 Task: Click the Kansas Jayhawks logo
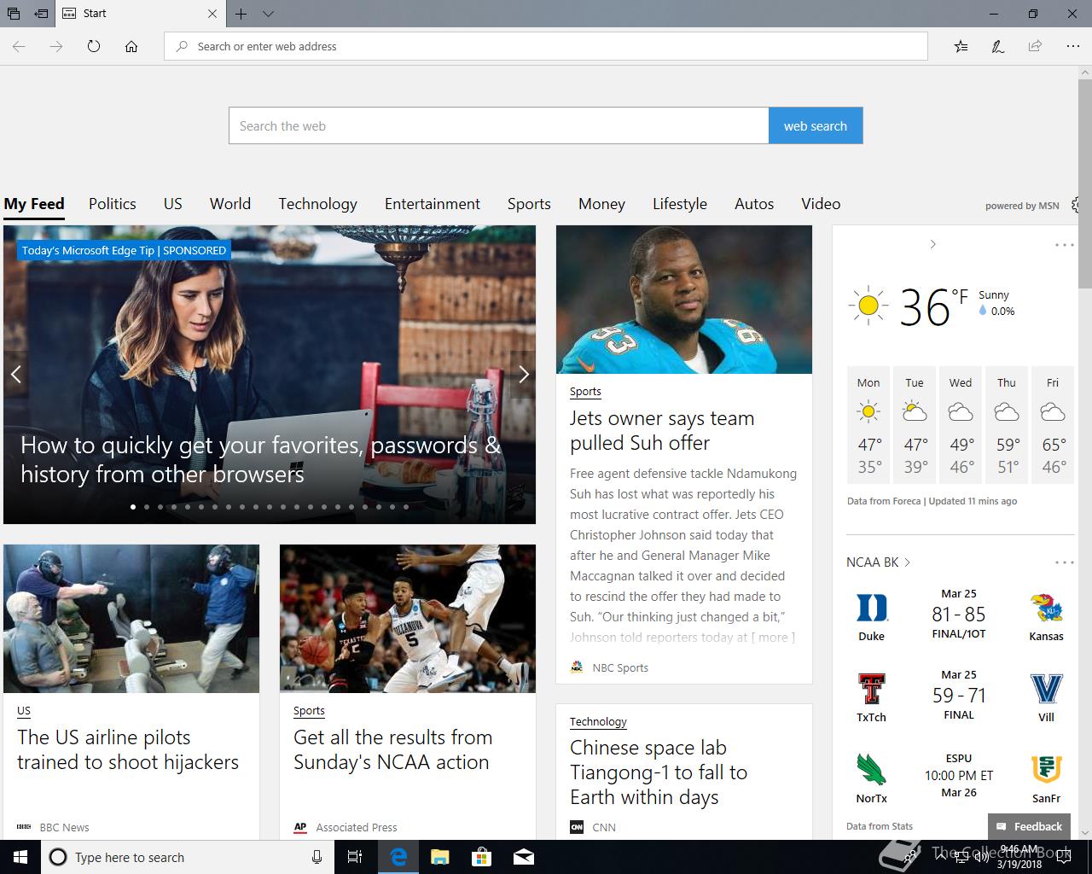tap(1046, 608)
